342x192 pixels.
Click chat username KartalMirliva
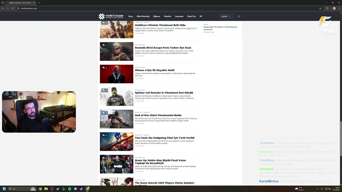(269, 181)
